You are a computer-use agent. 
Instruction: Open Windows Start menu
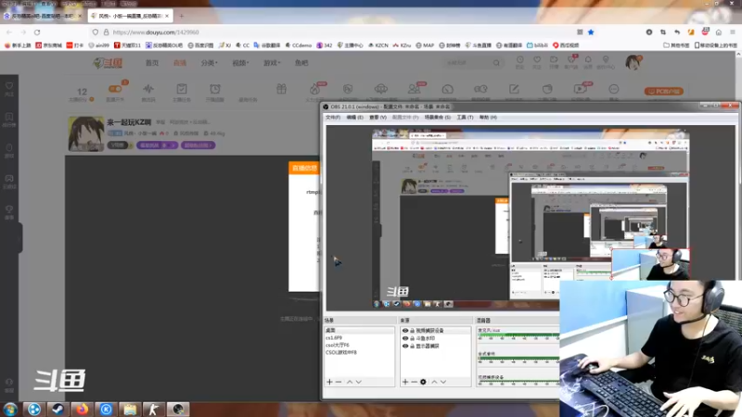(x=10, y=409)
